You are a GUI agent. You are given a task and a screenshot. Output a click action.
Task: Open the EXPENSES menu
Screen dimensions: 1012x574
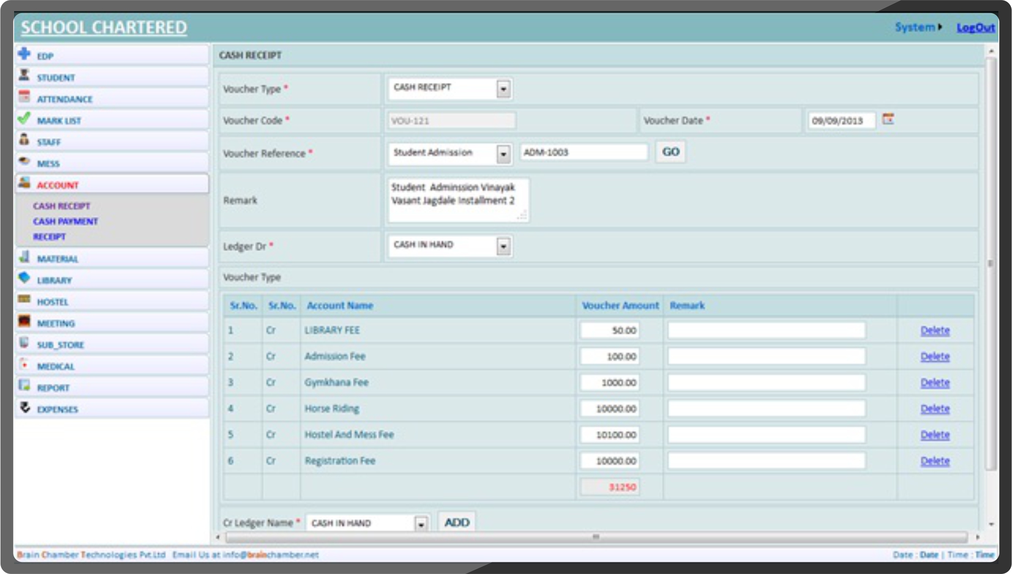(112, 409)
